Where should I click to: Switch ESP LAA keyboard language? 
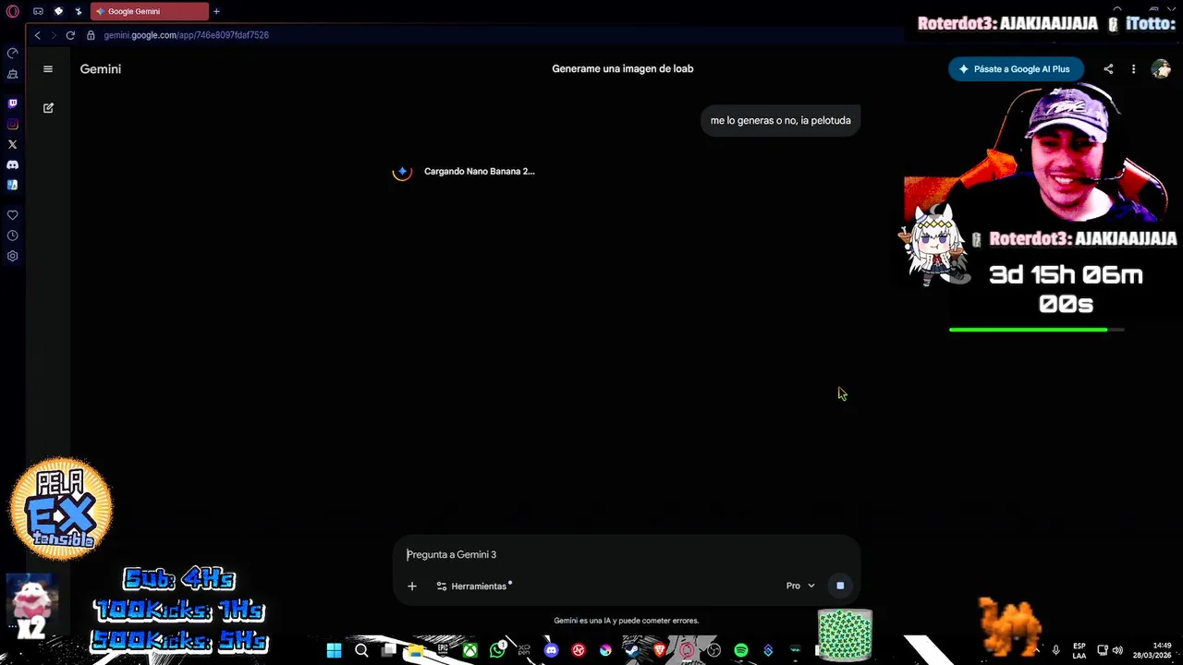pos(1079,650)
